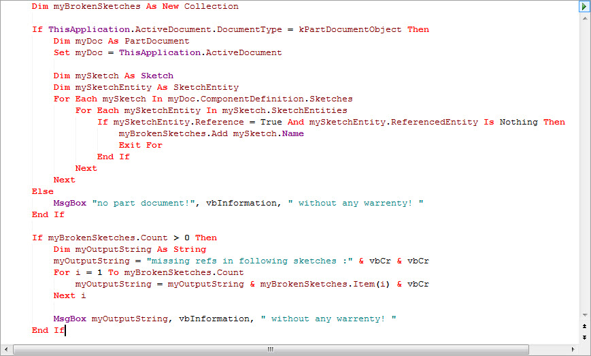Click the string "missing refs in following sketches :"

coord(250,261)
